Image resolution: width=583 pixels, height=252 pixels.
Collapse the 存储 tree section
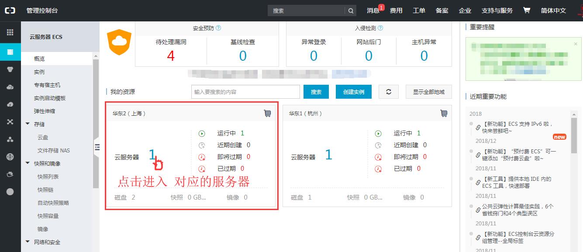click(28, 124)
